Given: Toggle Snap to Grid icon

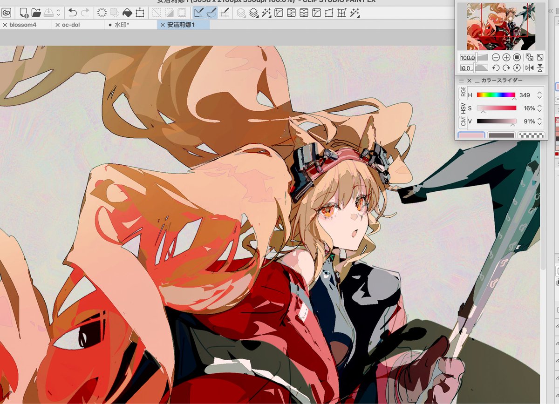Looking at the screenshot, I should tap(224, 13).
